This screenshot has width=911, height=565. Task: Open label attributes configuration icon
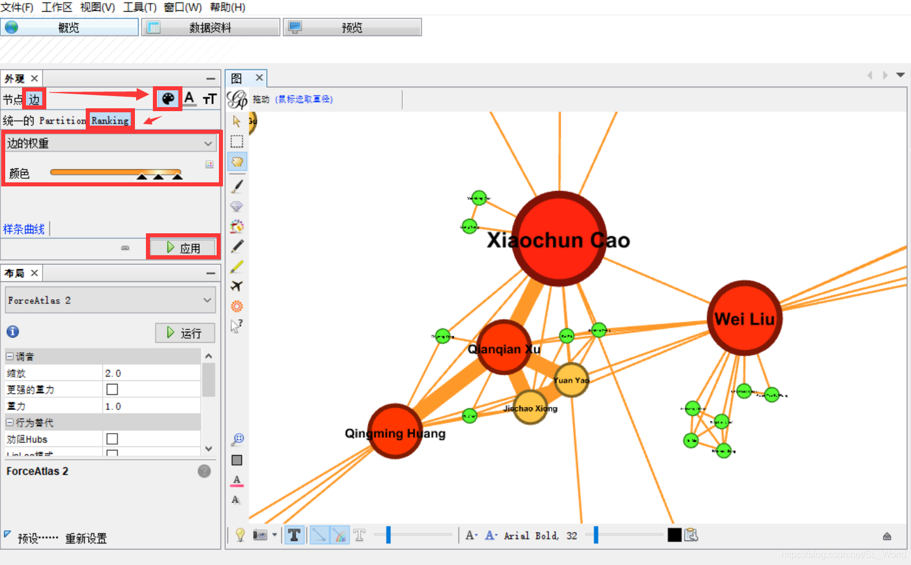691,535
